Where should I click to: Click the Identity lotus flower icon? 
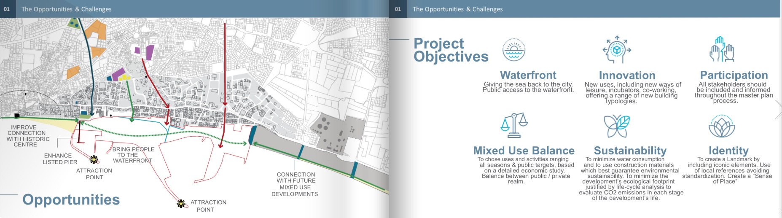(x=722, y=126)
